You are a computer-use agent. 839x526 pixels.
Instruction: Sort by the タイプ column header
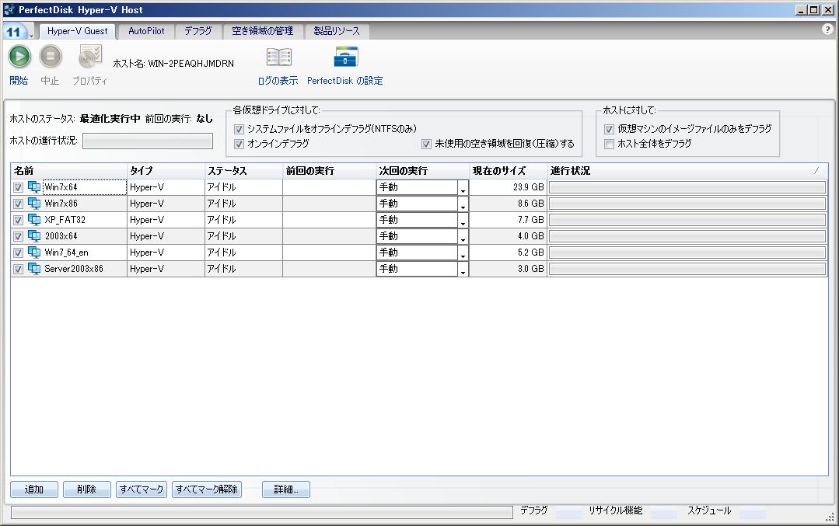(166, 171)
